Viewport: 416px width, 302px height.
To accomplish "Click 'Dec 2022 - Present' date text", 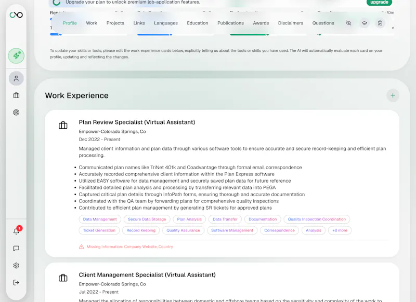I will [99, 139].
